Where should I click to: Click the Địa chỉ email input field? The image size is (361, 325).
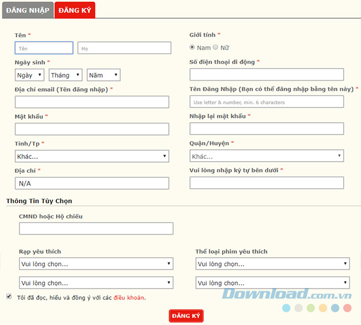92,102
